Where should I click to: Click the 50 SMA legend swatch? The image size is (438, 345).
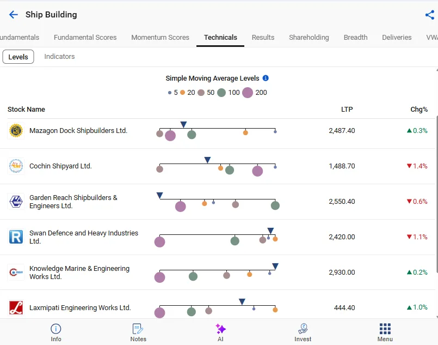(x=201, y=93)
